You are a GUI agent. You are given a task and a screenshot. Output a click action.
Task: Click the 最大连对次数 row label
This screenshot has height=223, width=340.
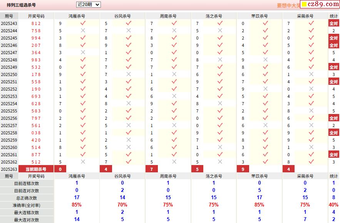(27, 220)
